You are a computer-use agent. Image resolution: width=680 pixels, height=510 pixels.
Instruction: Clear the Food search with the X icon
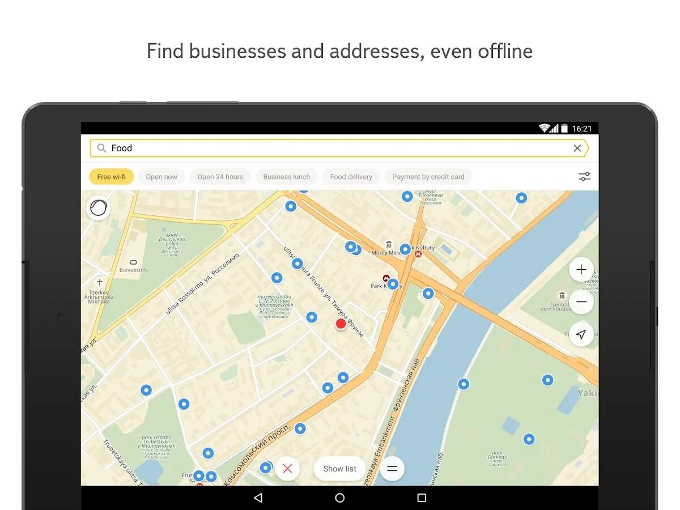click(577, 148)
